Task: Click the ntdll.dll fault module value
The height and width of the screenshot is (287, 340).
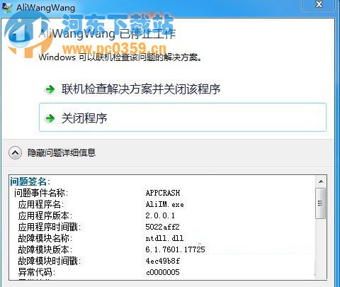Action: [x=164, y=238]
